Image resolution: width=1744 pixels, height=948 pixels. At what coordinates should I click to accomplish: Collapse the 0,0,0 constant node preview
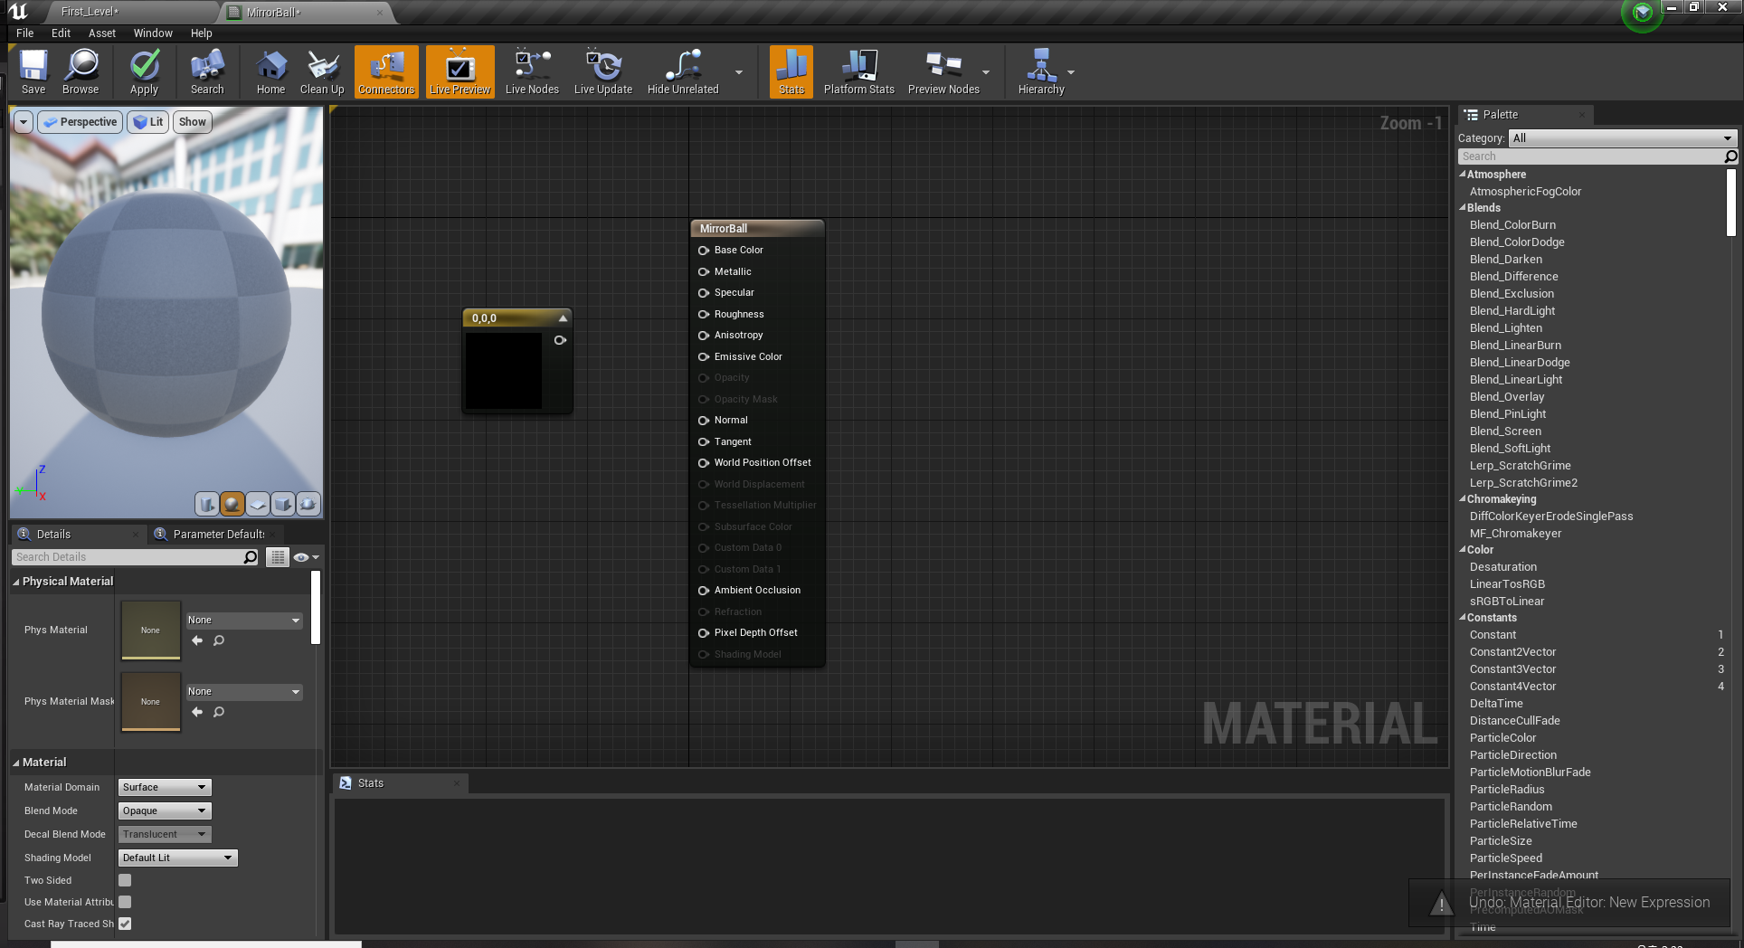tap(563, 318)
